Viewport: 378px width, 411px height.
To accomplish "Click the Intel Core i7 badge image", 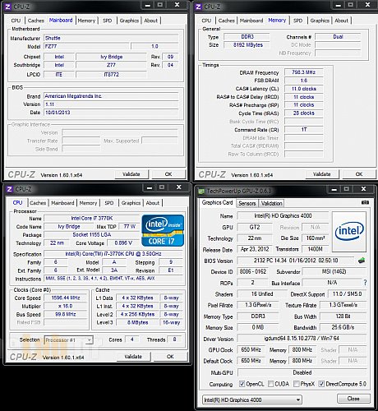I will pyautogui.click(x=163, y=230).
